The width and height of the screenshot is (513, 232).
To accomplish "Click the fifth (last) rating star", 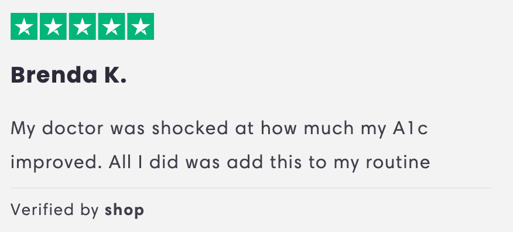I will pos(141,26).
